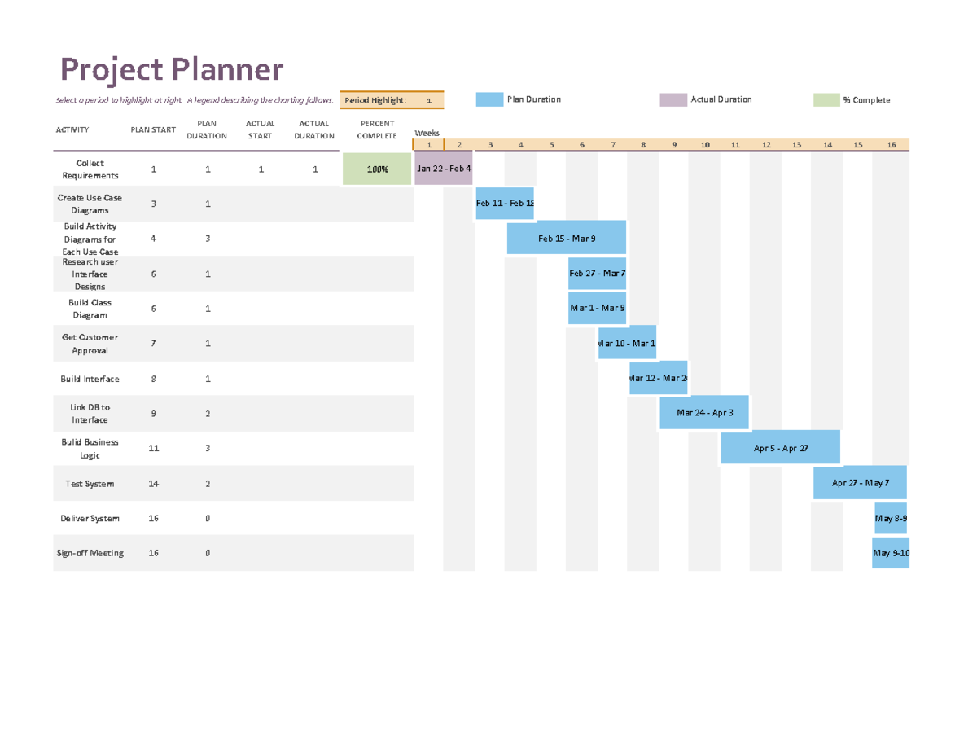
Task: Click the blue Plan Duration legend swatch
Action: coord(489,100)
